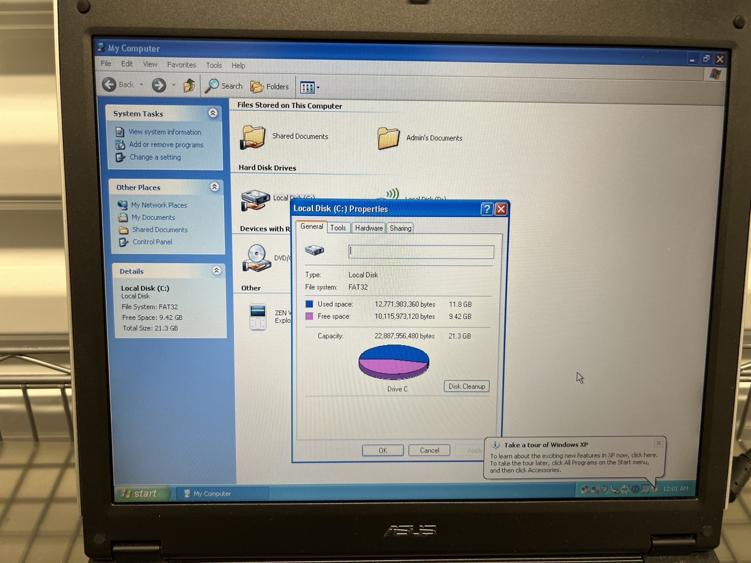751x563 pixels.
Task: Open Control Panel link
Action: point(152,242)
